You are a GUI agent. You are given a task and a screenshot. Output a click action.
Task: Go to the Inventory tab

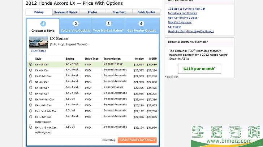coord(119,12)
